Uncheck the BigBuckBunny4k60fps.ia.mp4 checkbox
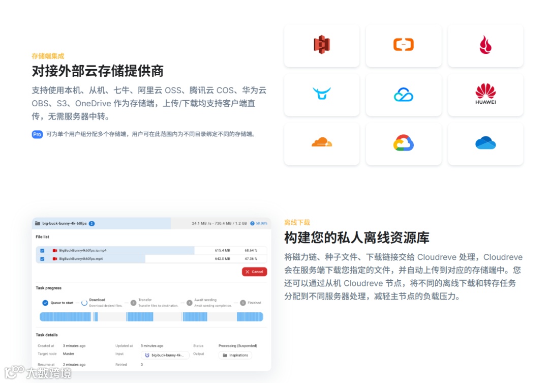This screenshot has height=383, width=549. click(x=42, y=251)
